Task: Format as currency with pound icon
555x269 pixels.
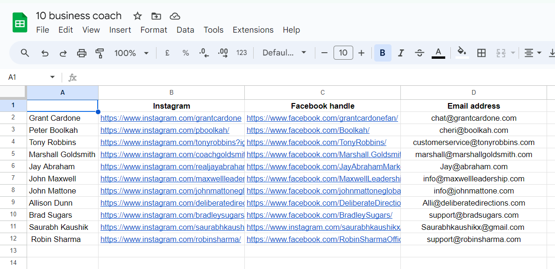Action: 167,53
